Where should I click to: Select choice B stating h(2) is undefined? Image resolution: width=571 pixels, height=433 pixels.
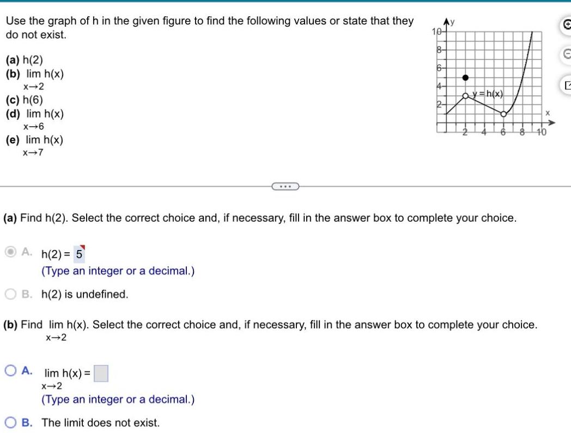click(x=9, y=294)
